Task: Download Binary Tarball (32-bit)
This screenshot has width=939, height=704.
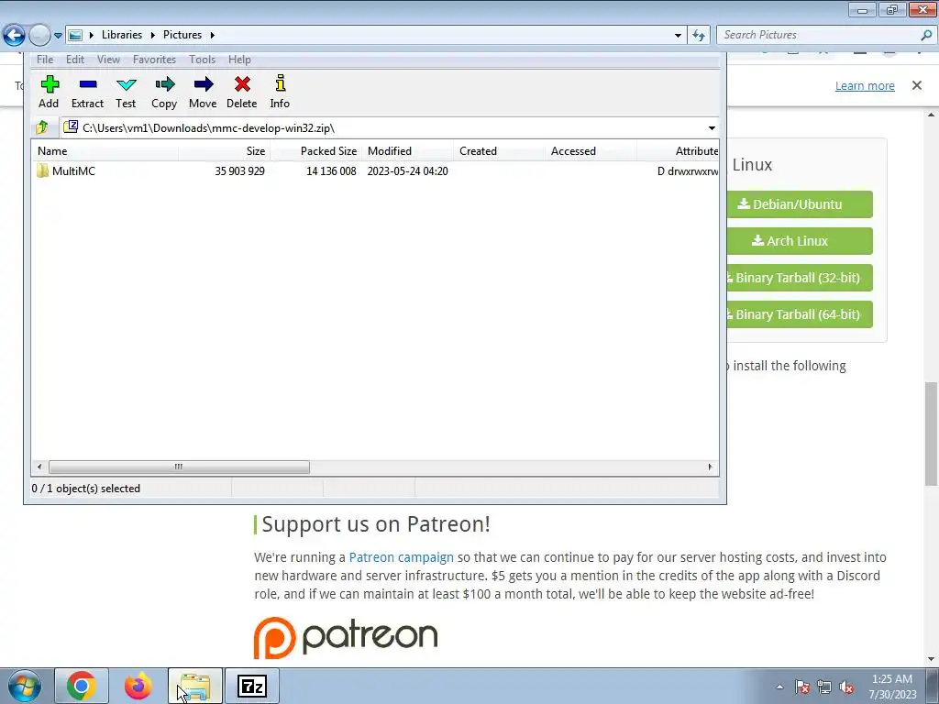Action: point(800,278)
